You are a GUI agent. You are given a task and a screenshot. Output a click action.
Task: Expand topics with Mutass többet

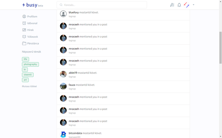point(29,86)
